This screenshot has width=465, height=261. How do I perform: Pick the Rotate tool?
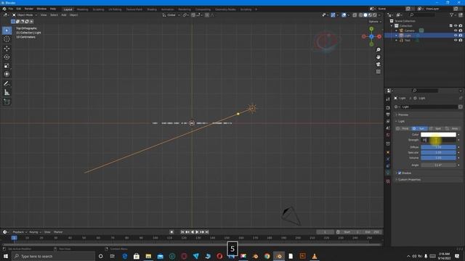(7, 57)
